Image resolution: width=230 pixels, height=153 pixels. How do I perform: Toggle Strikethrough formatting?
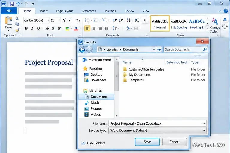tap(47, 28)
